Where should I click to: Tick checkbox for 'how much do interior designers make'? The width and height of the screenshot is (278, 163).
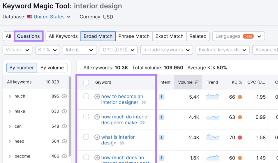tap(86, 117)
